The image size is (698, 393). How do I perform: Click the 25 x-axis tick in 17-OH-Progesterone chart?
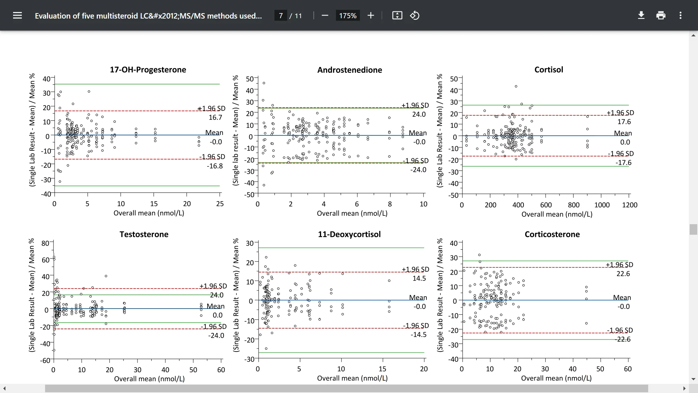click(220, 204)
